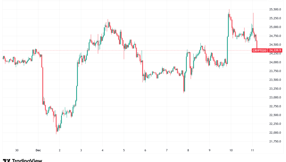Select the 4 date marker on time axis
Viewport: 286px width, 162px height.
click(x=102, y=150)
